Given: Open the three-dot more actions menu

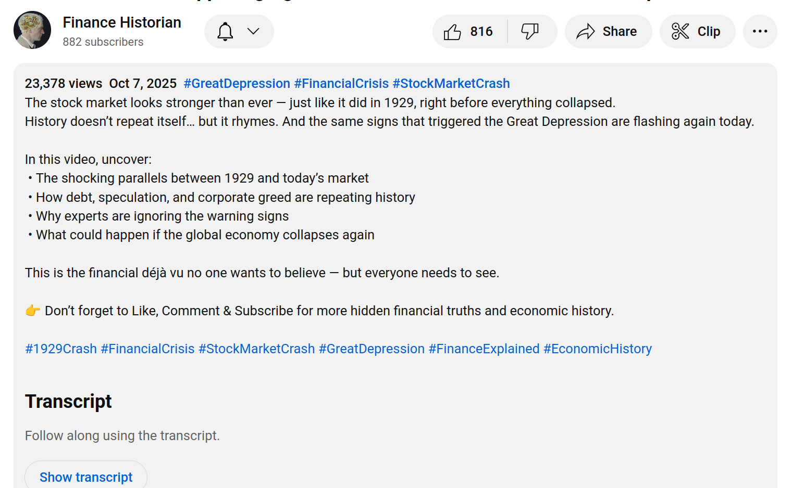Looking at the screenshot, I should coord(760,32).
